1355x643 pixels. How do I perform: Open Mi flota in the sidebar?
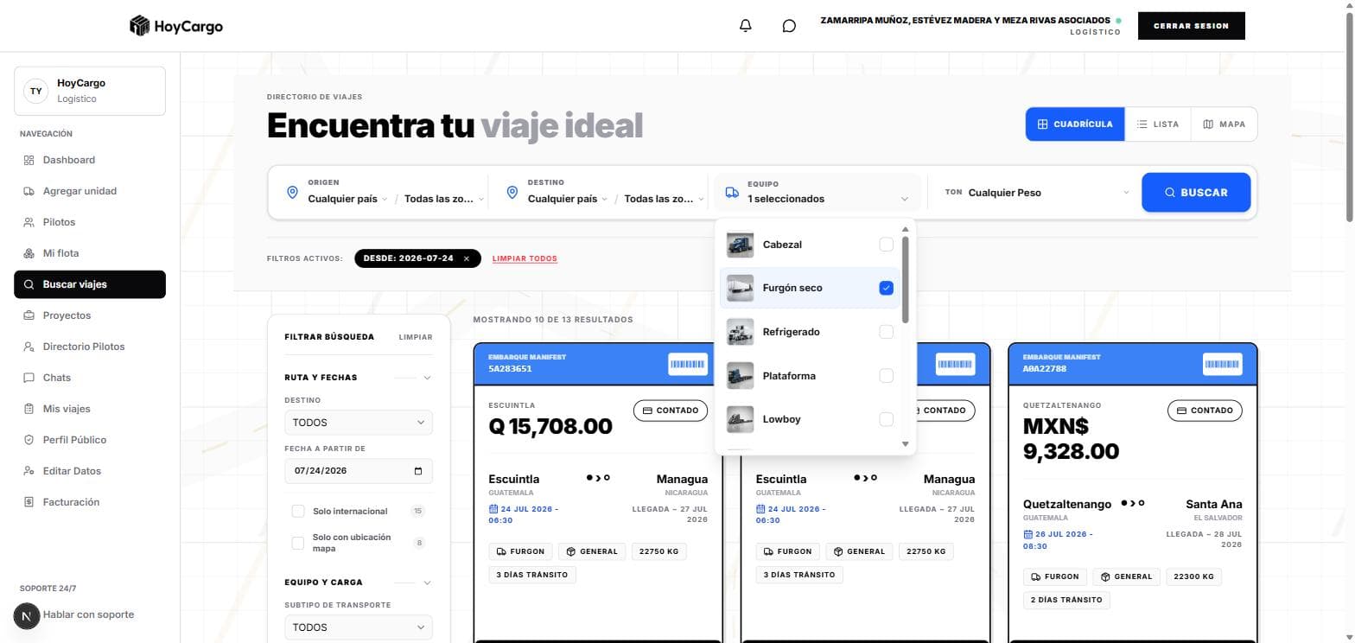(90, 253)
